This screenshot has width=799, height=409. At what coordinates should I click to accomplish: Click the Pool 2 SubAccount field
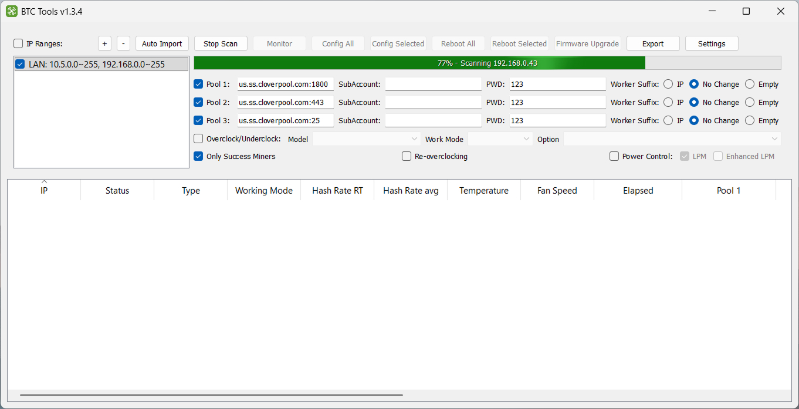(x=433, y=102)
